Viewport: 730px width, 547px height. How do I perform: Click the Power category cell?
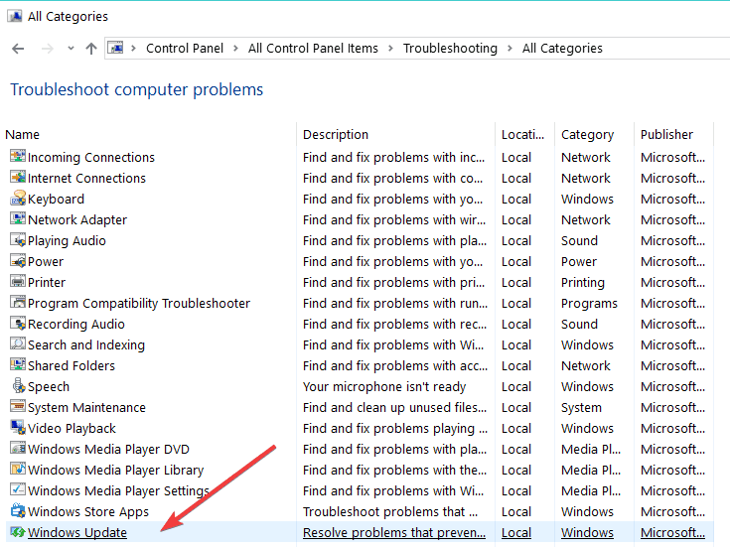tap(579, 262)
